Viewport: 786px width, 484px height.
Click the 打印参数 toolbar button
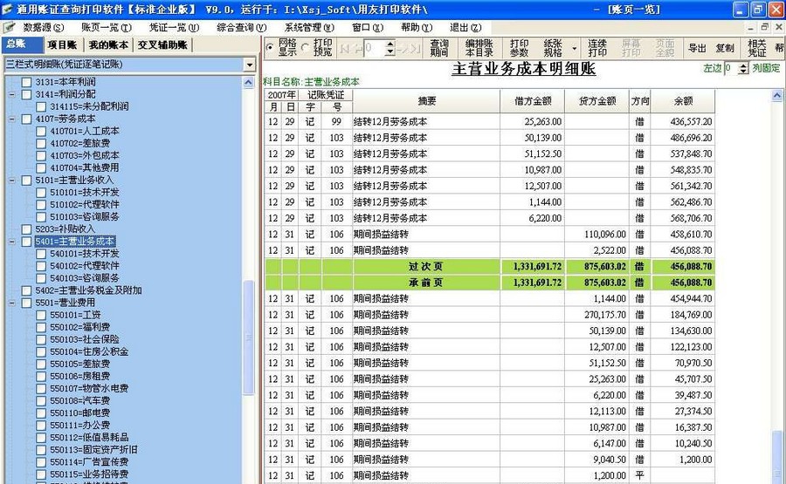point(519,48)
